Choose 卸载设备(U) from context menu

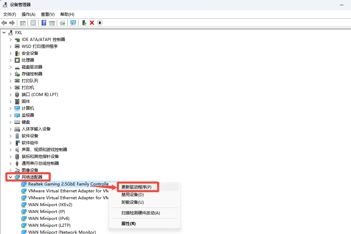coord(145,202)
